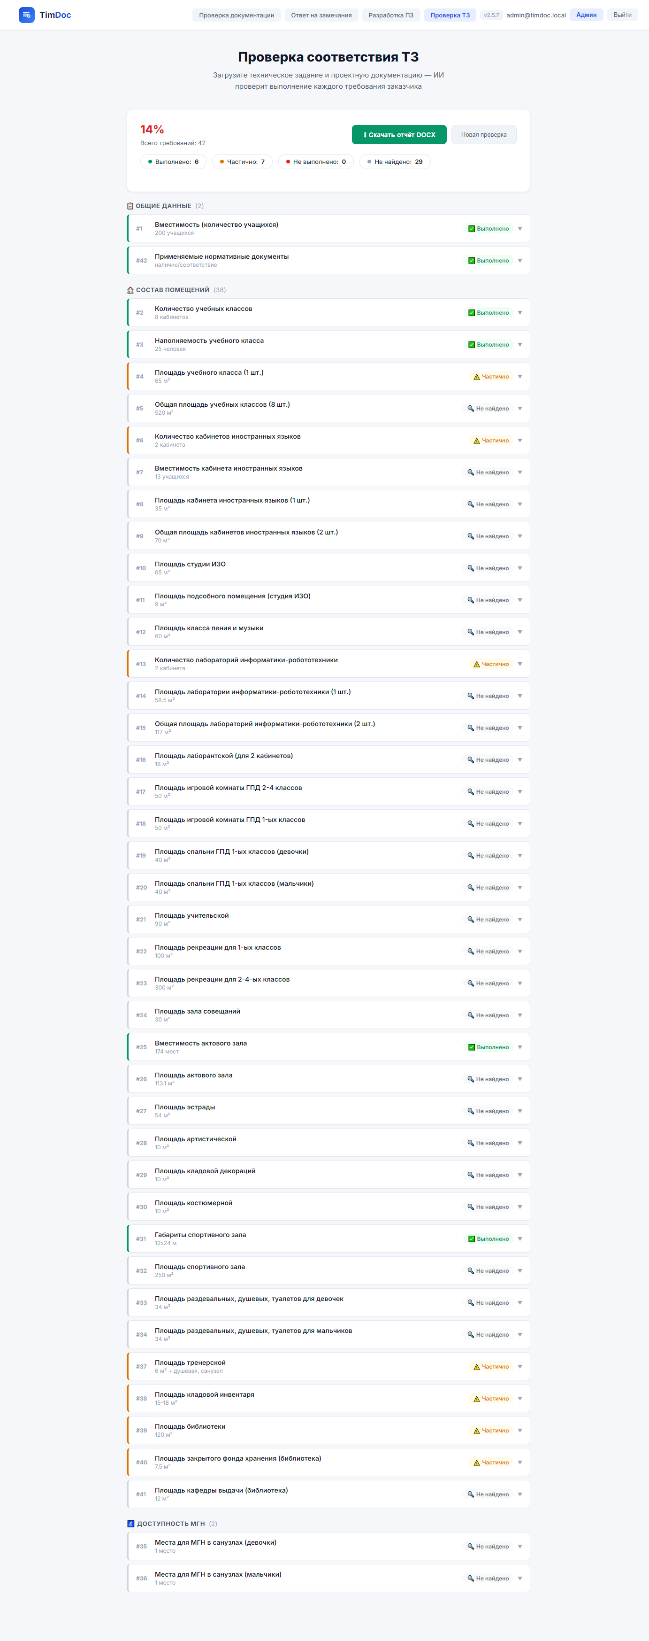649x1641 pixels.
Task: Click the magnifier icon on requirement #5 status
Action: 470,408
